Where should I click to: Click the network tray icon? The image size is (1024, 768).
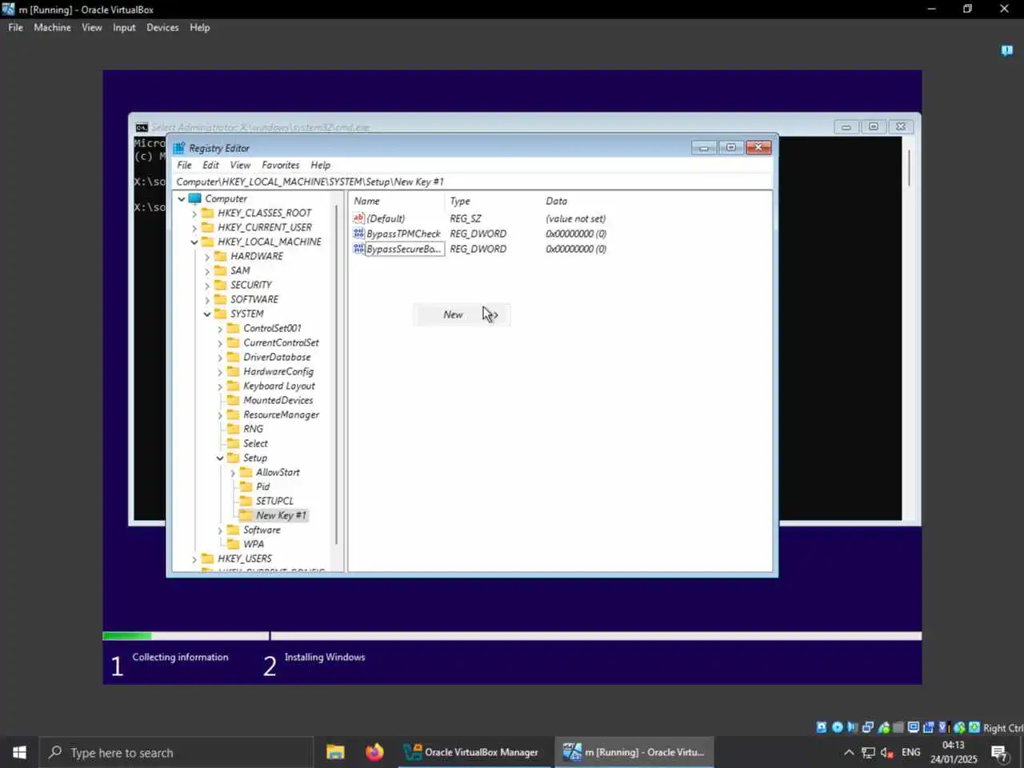[868, 752]
